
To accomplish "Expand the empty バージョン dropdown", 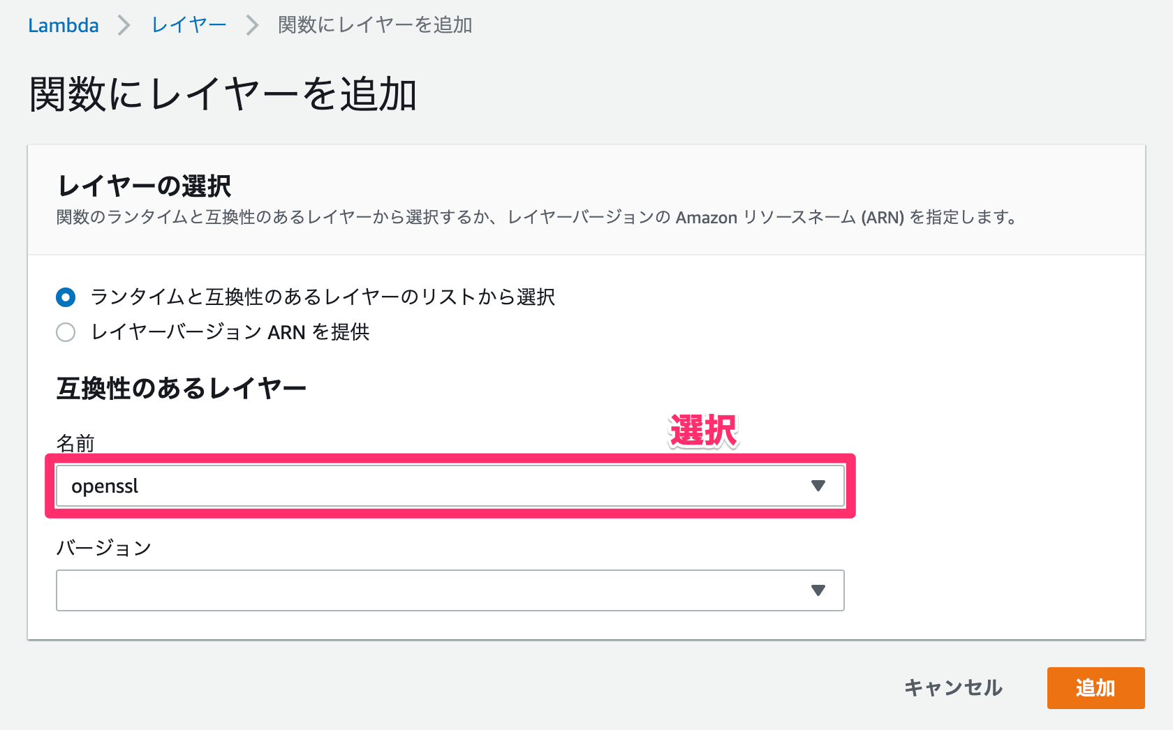I will [450, 590].
